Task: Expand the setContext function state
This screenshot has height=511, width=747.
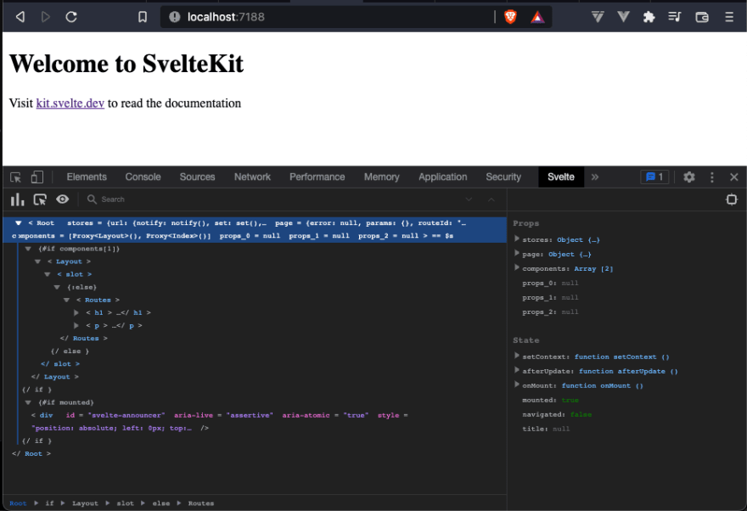Action: point(517,356)
